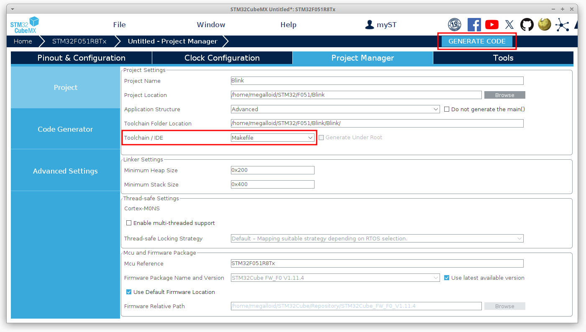The width and height of the screenshot is (586, 332).
Task: Click the Project Location field
Action: [x=356, y=95]
